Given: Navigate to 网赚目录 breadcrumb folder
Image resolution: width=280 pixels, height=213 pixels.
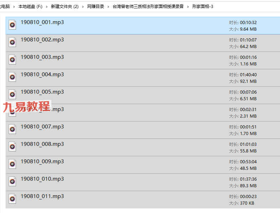Looking at the screenshot, I should (96, 7).
